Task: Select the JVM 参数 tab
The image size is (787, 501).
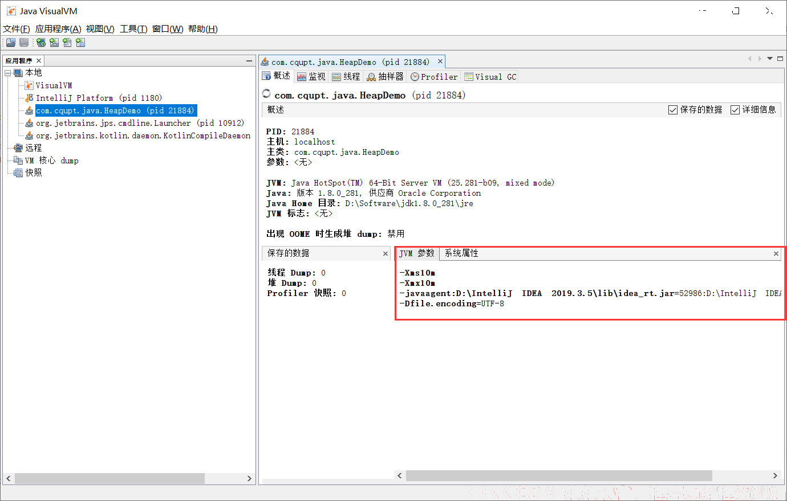Action: 417,253
